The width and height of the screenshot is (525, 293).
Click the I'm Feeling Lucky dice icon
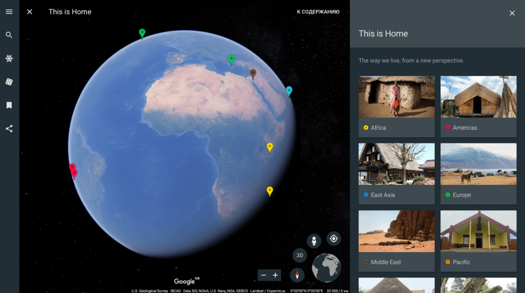[9, 82]
